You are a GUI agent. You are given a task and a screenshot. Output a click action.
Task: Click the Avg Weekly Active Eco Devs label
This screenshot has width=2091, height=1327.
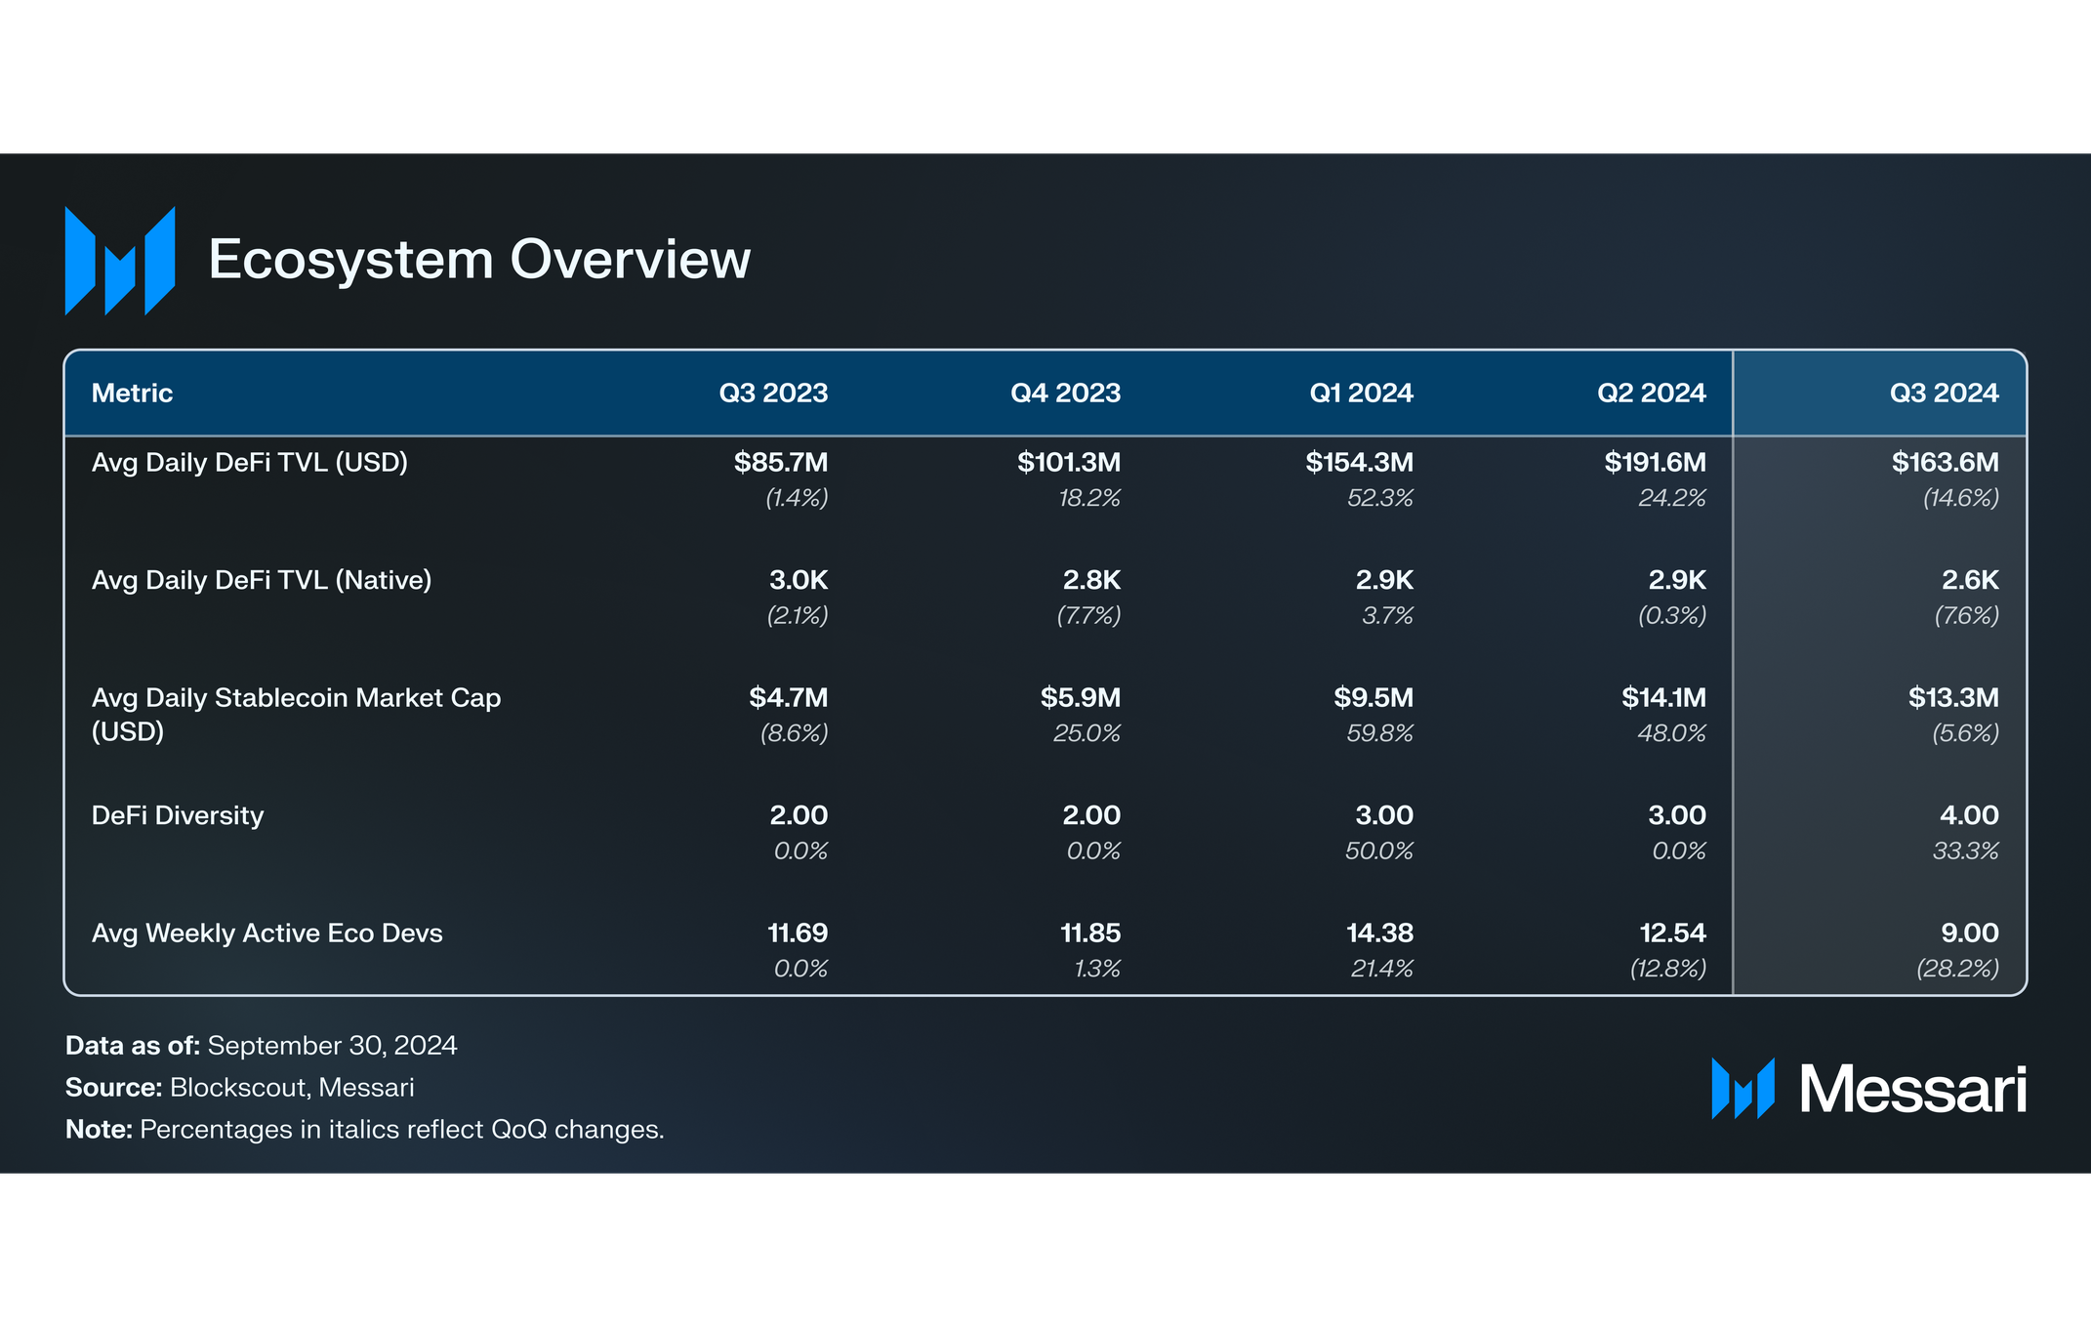266,933
